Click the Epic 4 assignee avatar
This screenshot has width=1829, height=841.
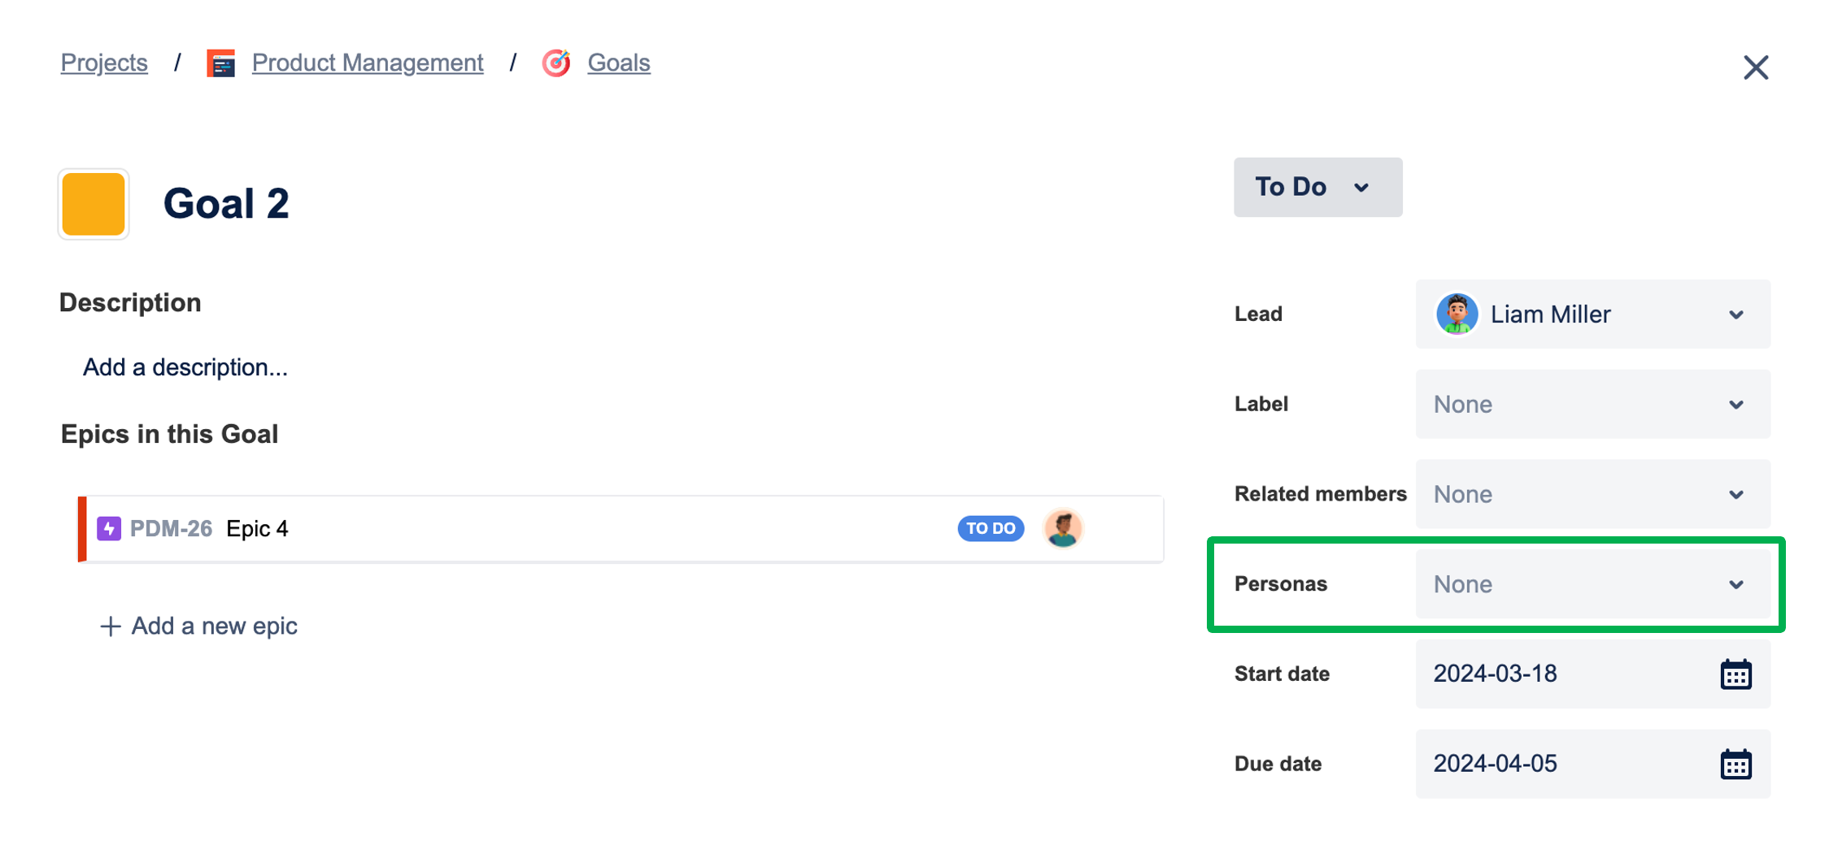[x=1062, y=528]
